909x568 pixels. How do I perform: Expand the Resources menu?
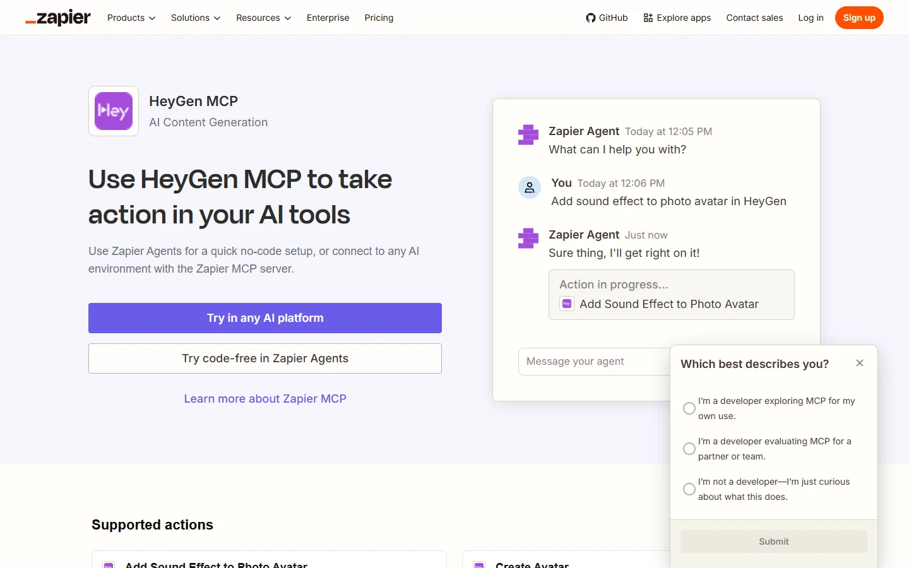(x=264, y=18)
